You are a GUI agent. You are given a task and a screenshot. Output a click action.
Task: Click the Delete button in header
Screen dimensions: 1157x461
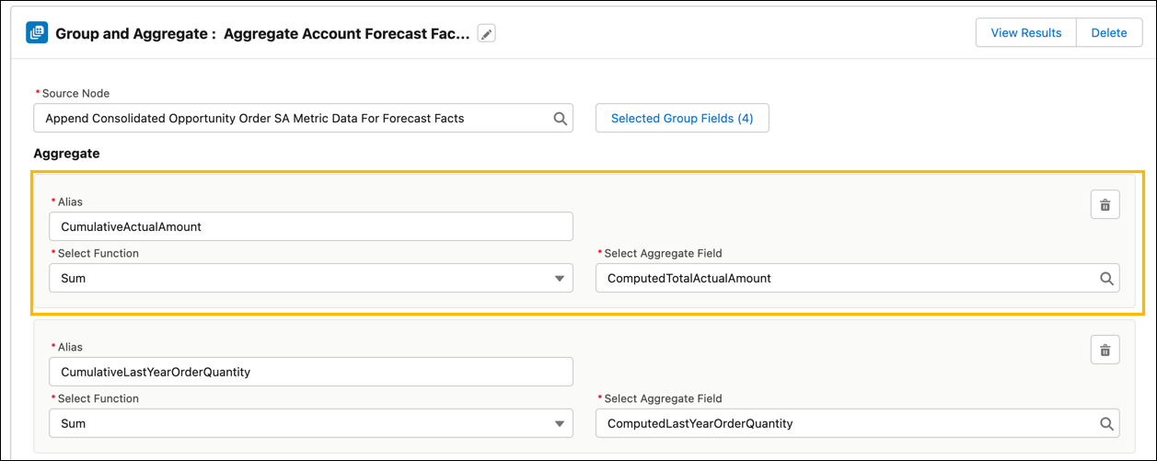tap(1109, 33)
